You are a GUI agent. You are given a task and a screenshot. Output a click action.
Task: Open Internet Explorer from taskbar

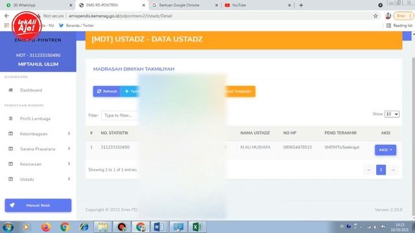tap(84, 227)
